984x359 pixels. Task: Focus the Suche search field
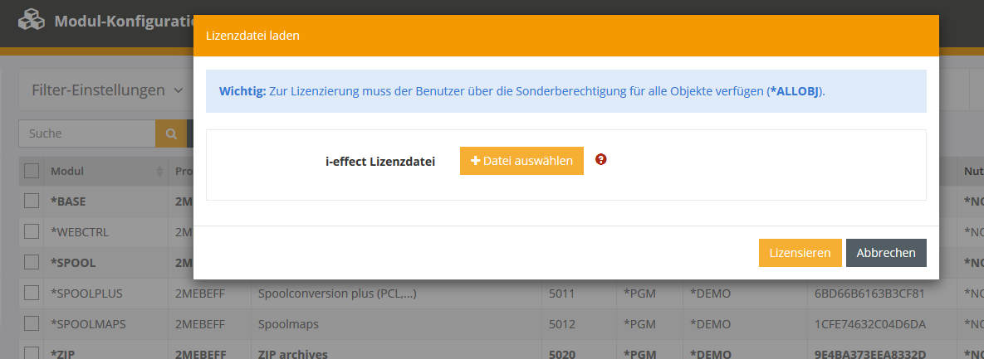click(x=87, y=133)
